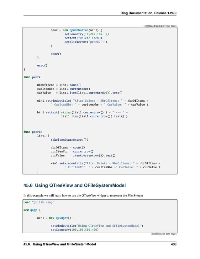Click the "func pWork" definition line
The height and width of the screenshot is (259, 200).
32,77
